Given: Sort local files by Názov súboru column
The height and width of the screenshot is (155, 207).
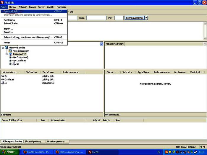Looking at the screenshot, I should click(x=12, y=72).
